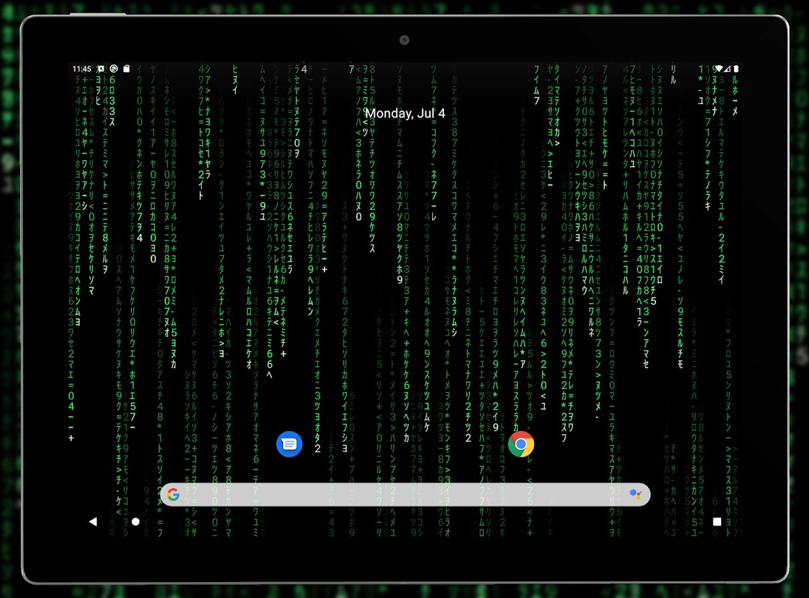The height and width of the screenshot is (598, 809).
Task: Click the Google search input field
Action: point(405,494)
